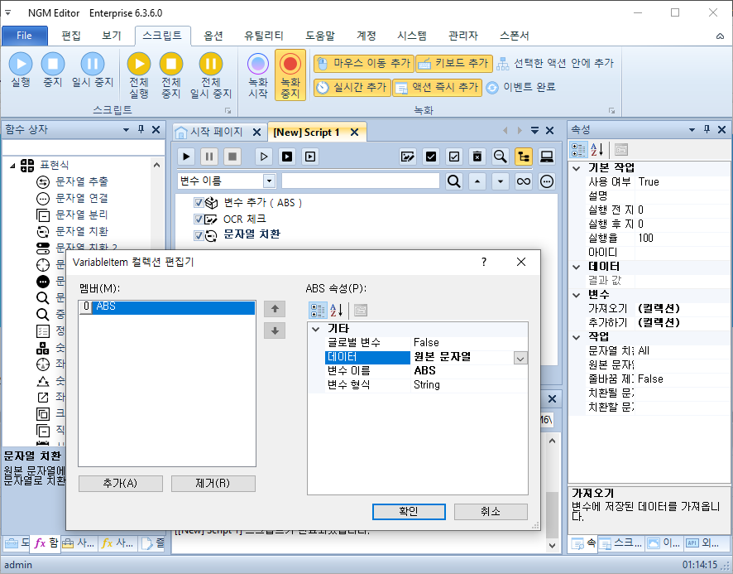The width and height of the screenshot is (733, 574).
Task: Click the script editor pause icon
Action: [209, 157]
